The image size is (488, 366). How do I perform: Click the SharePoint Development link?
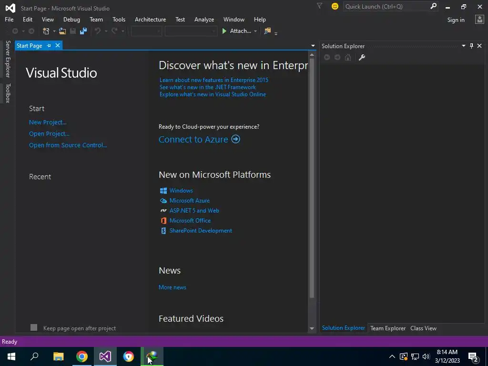pyautogui.click(x=201, y=231)
